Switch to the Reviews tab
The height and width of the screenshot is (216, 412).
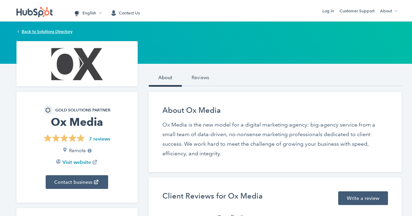[x=200, y=77]
